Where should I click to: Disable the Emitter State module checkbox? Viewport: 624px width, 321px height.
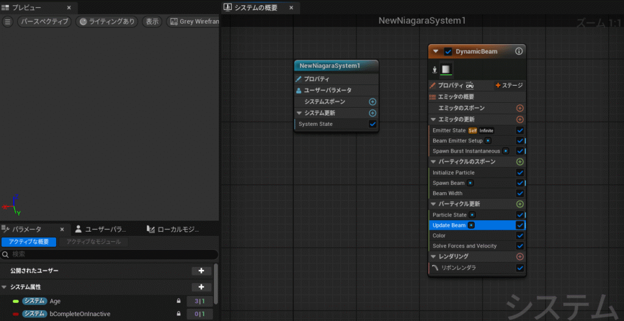pos(520,130)
